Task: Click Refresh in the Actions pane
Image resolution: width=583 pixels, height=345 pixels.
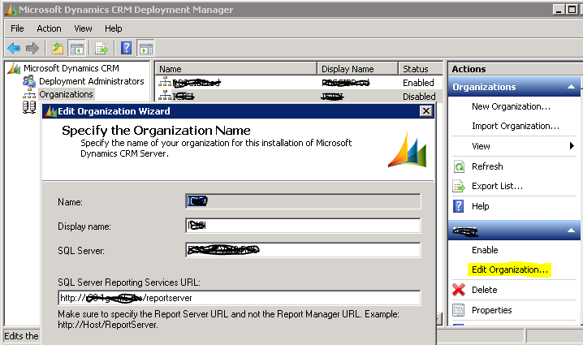Action: pos(487,166)
